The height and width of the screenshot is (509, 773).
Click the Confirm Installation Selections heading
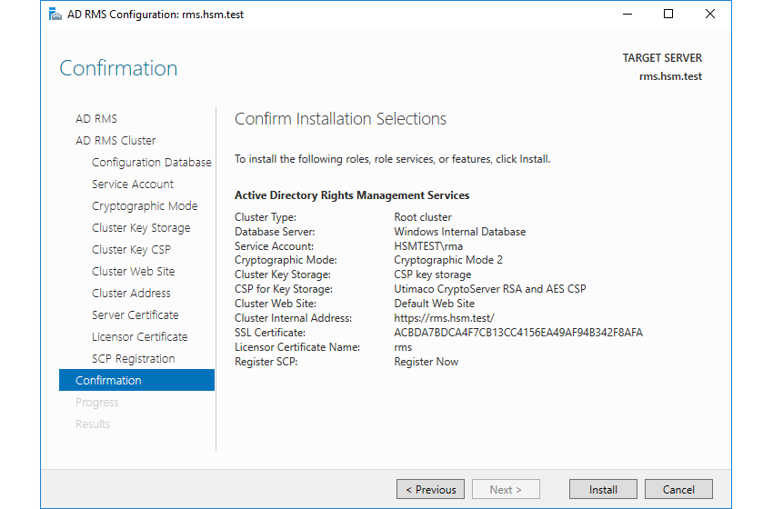click(x=340, y=119)
